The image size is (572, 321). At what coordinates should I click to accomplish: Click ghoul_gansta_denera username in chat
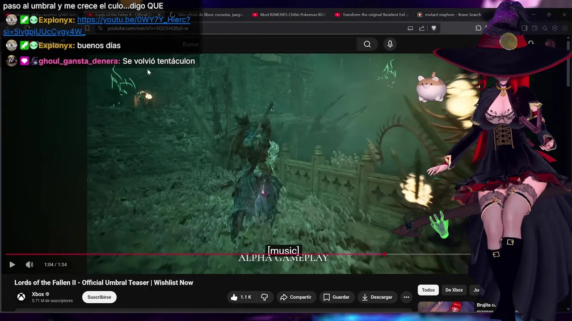pos(79,61)
